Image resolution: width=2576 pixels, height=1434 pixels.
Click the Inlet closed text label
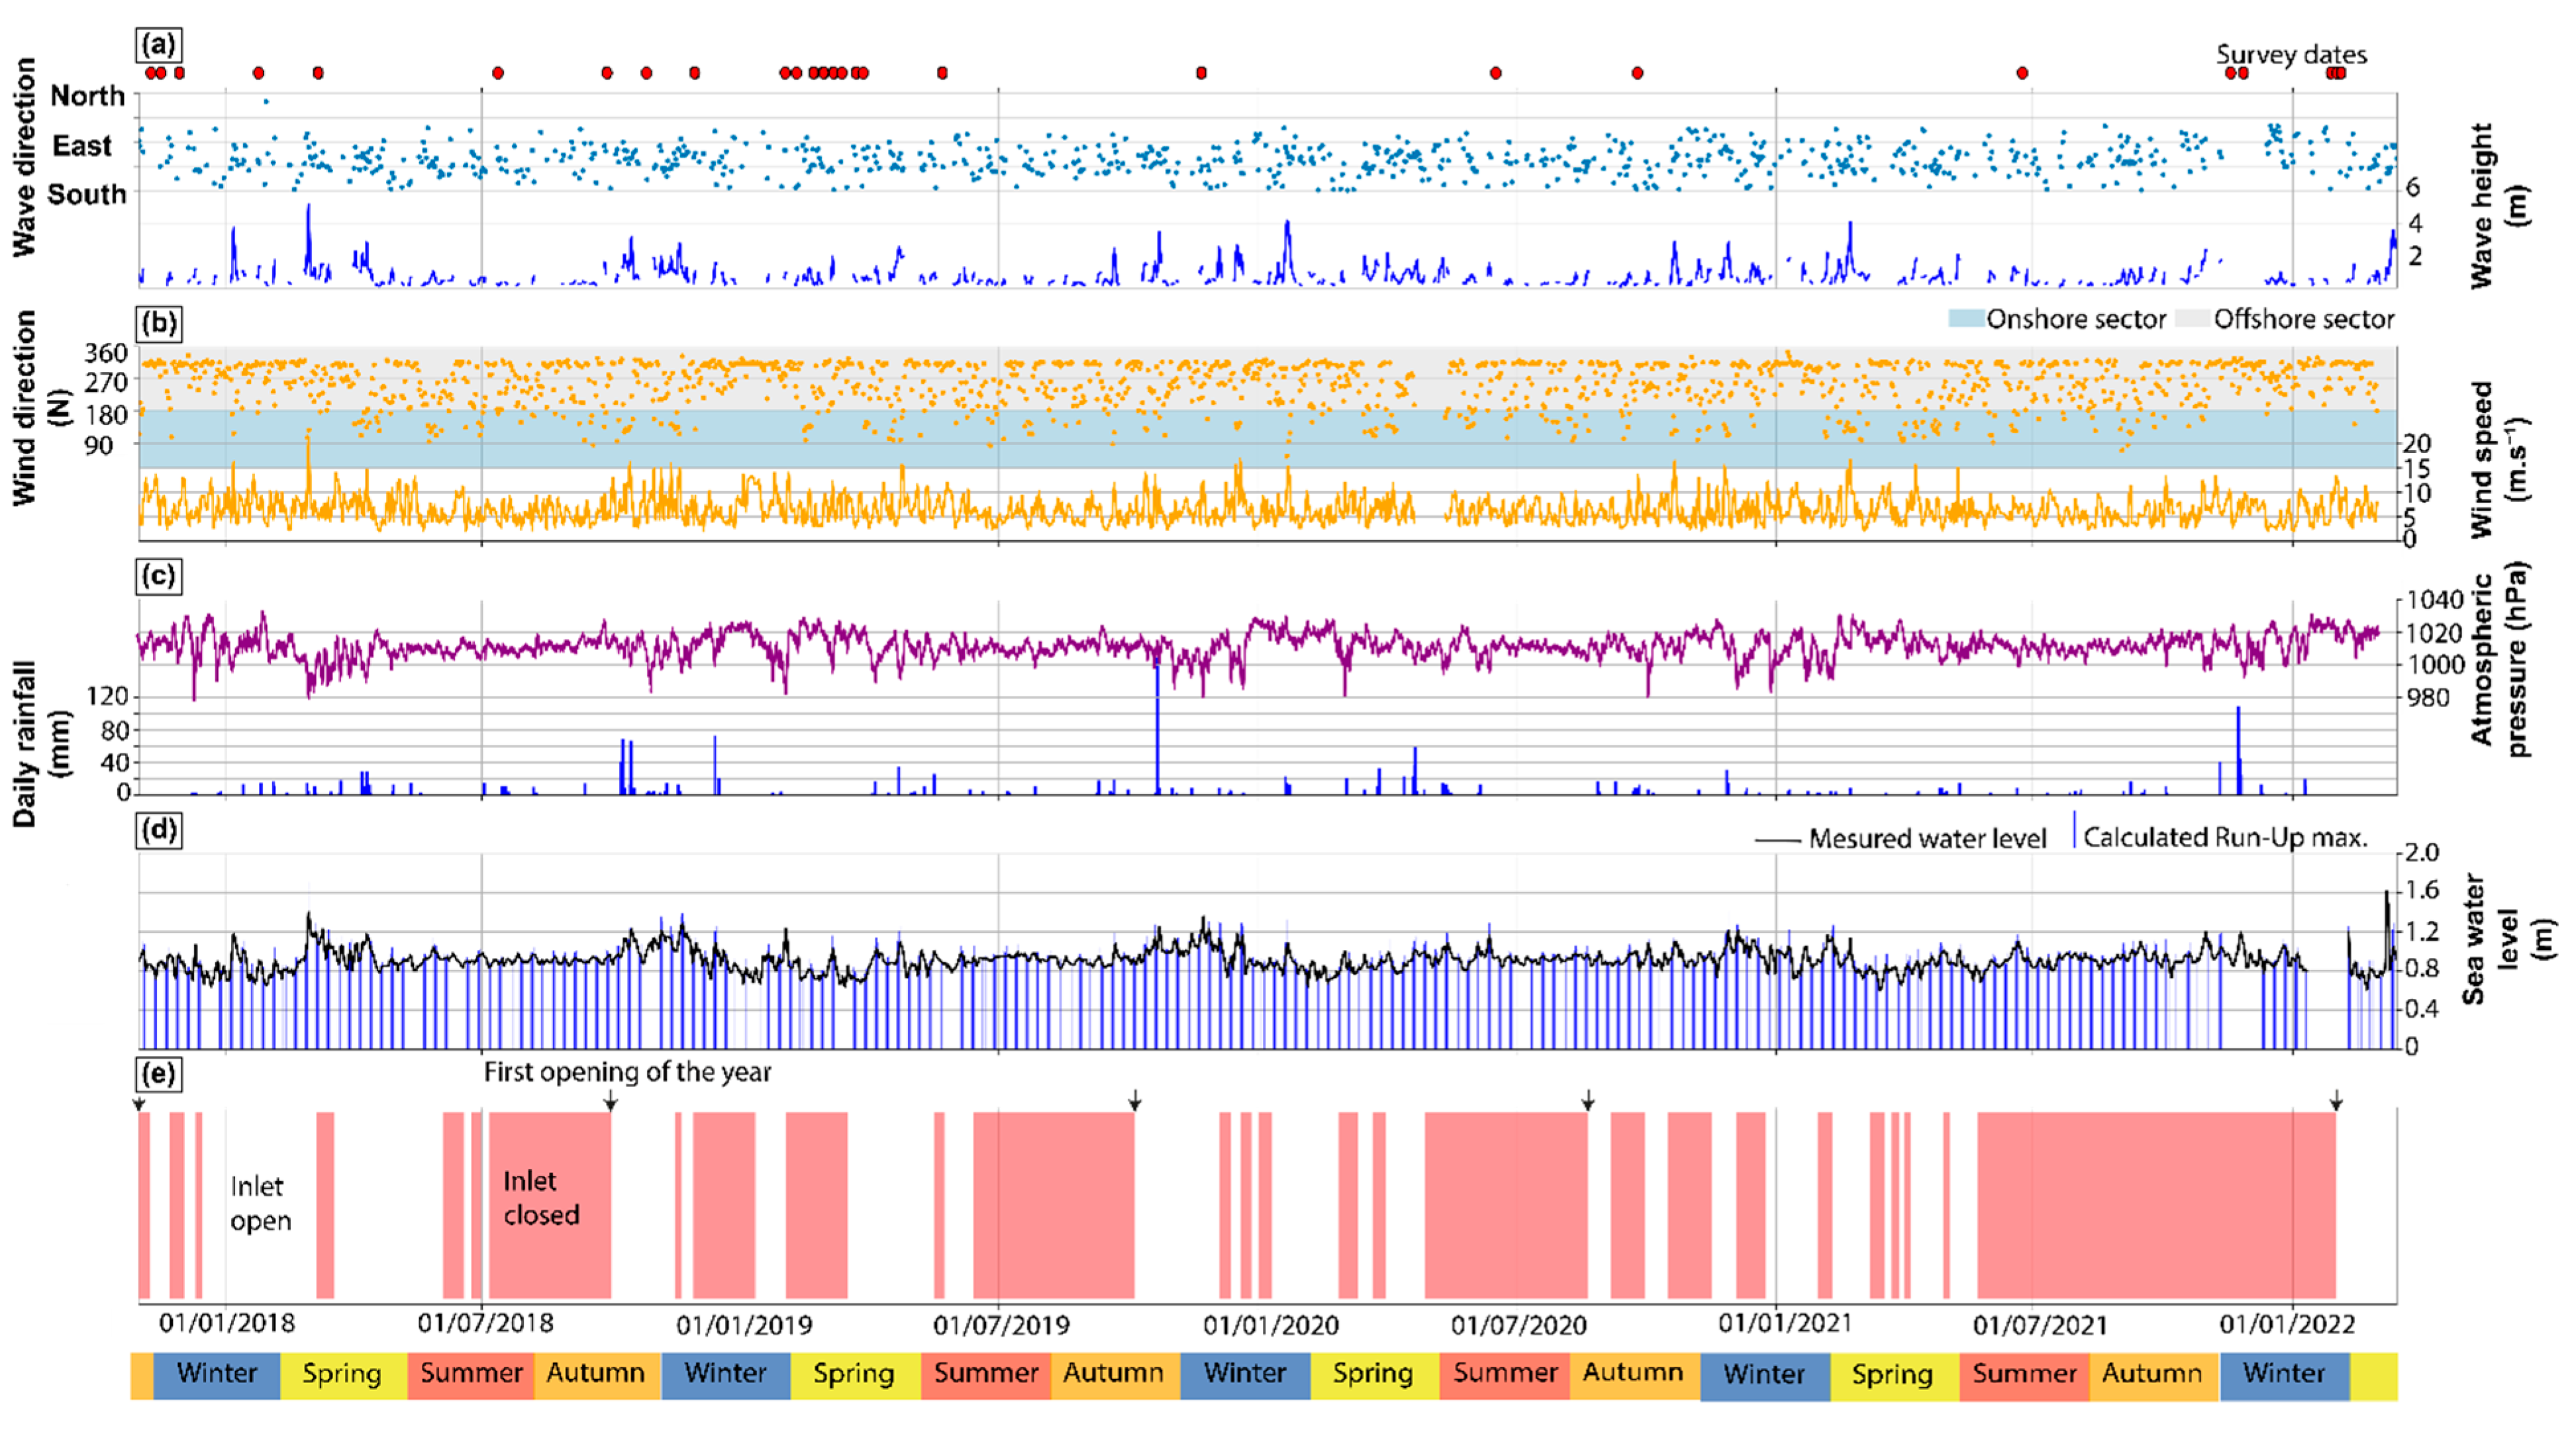pyautogui.click(x=541, y=1198)
